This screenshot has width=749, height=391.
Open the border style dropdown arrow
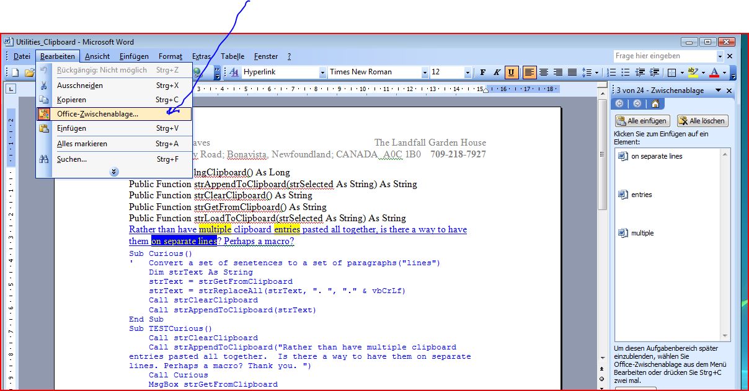click(x=681, y=72)
